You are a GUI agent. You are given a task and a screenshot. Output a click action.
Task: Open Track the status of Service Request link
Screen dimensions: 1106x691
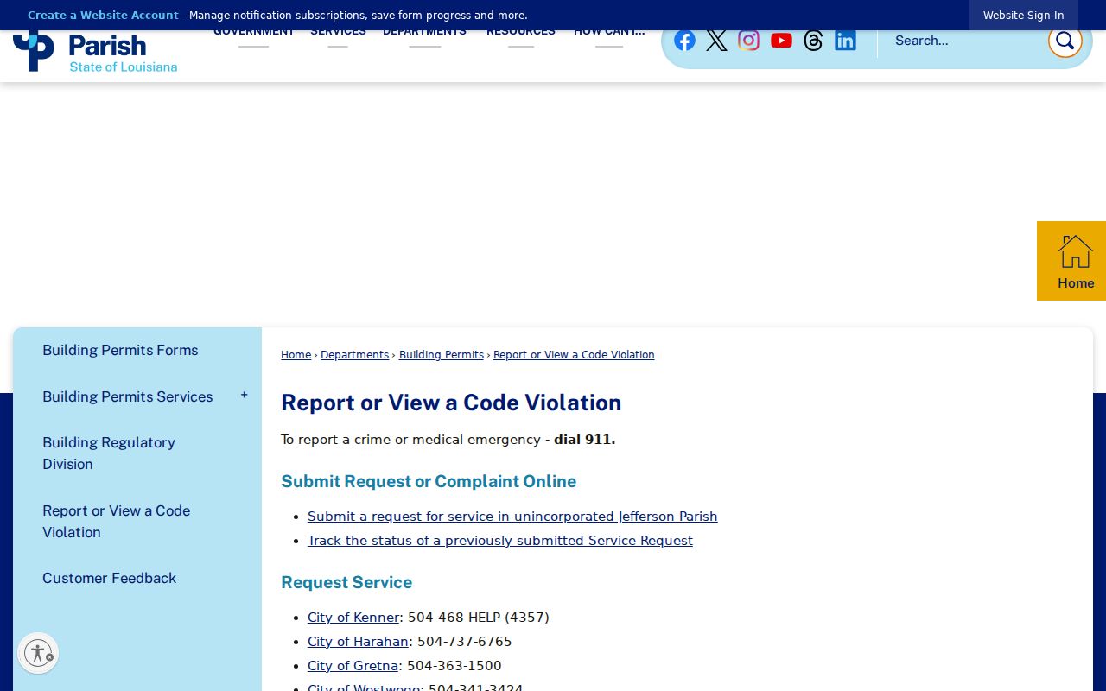pyautogui.click(x=500, y=541)
